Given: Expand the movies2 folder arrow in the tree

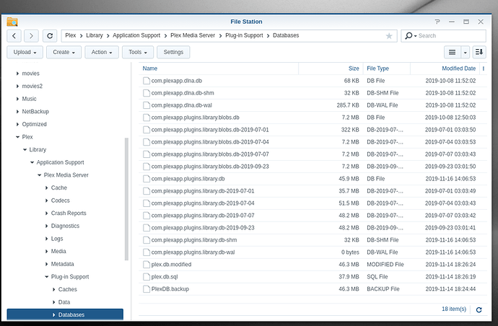Looking at the screenshot, I should coord(17,86).
